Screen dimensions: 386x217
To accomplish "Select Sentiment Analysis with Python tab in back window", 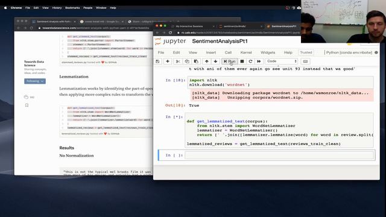I will pos(54,22).
